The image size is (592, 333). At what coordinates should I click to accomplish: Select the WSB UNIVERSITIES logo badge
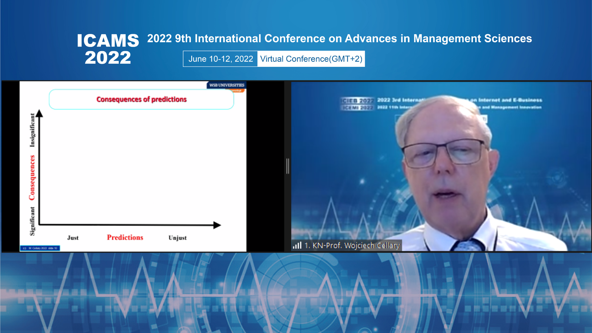226,84
